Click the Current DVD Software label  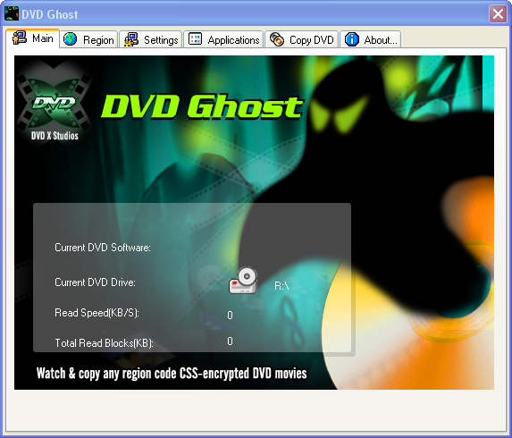[x=103, y=248]
